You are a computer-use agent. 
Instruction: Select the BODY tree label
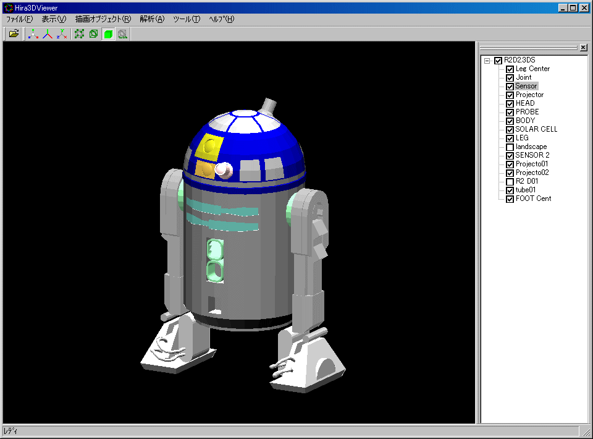tap(525, 121)
